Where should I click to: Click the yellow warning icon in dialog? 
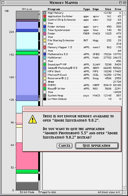pyautogui.click(x=33, y=119)
